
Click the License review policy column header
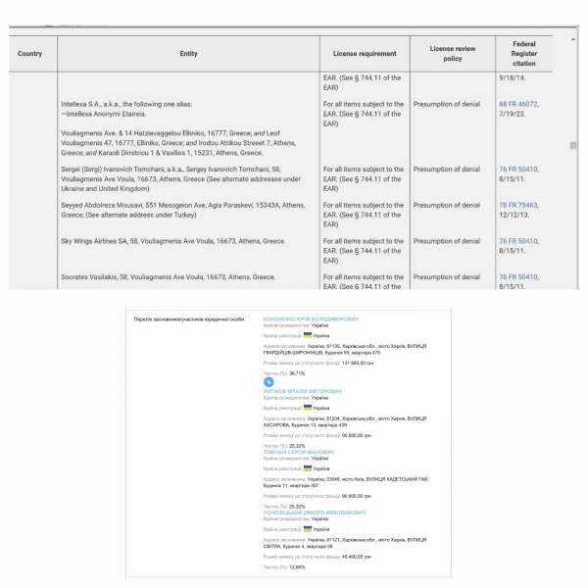pyautogui.click(x=452, y=54)
